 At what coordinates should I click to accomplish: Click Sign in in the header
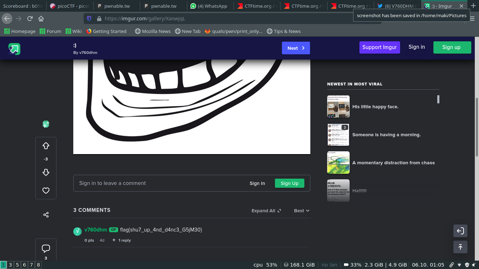[417, 47]
